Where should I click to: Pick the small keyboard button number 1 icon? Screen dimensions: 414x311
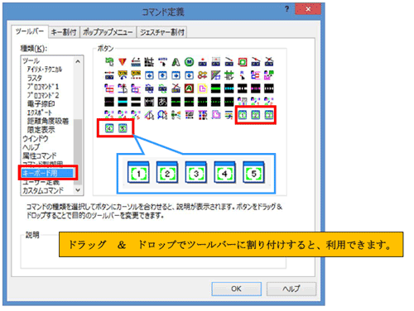(x=243, y=115)
